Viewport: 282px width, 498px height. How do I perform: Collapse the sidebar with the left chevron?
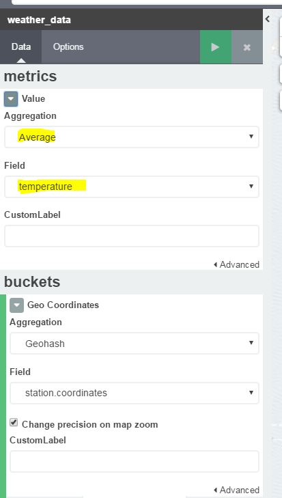click(268, 18)
